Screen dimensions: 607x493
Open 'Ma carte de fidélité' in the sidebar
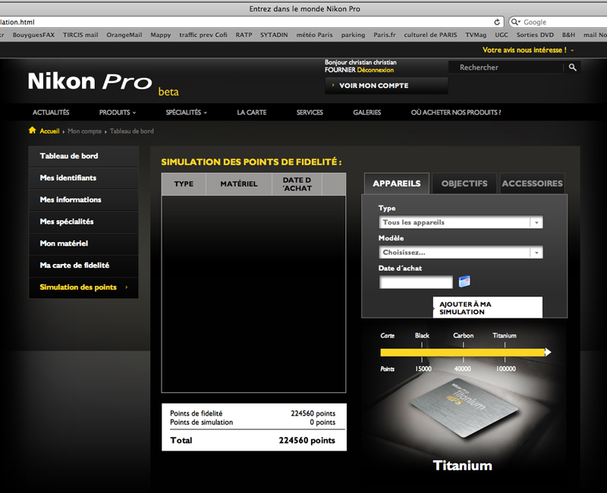coord(83,265)
